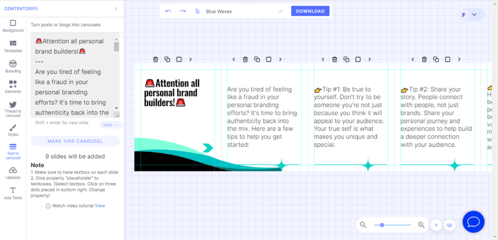Open the blue chat support bubble

tap(473, 222)
